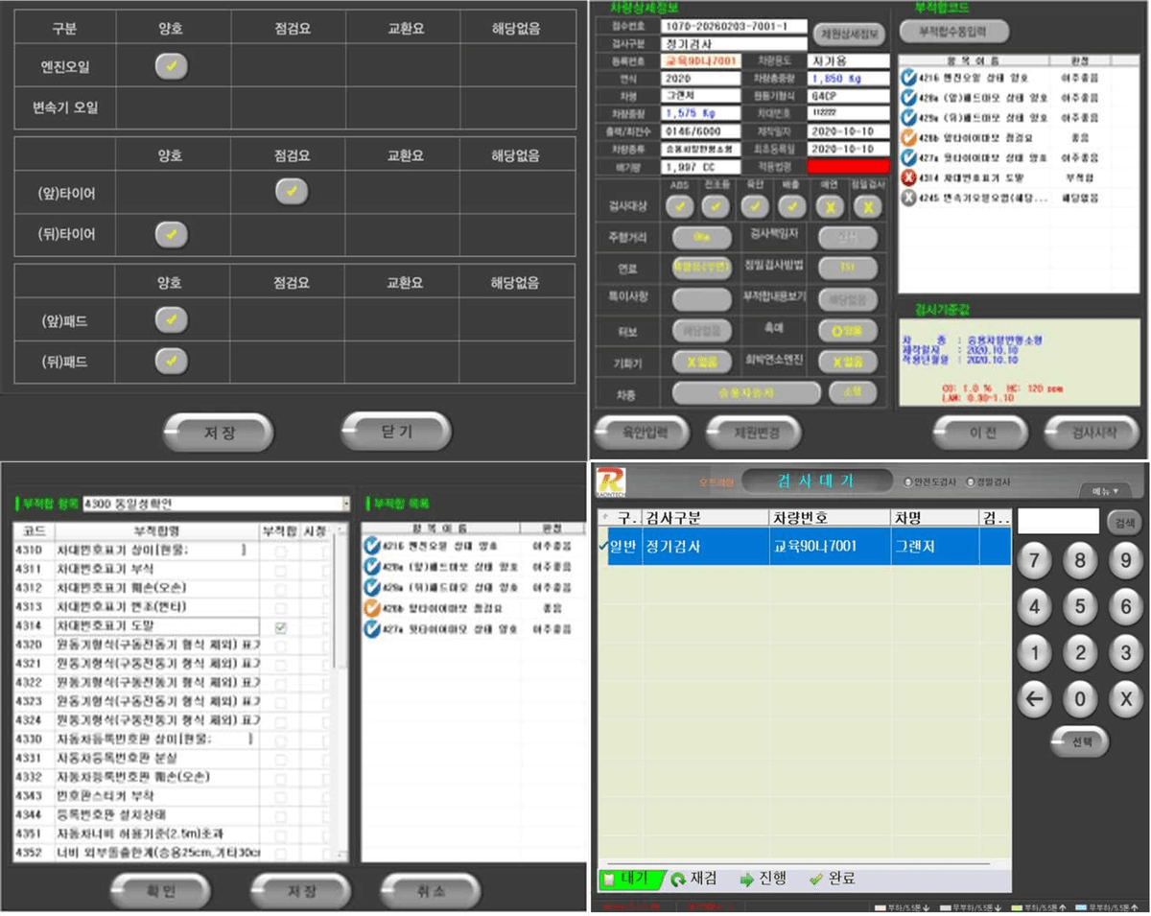The height and width of the screenshot is (916, 1151).
Task: Open the 부적합 항목 4300 동일성확인 dropdown
Action: click(x=346, y=504)
